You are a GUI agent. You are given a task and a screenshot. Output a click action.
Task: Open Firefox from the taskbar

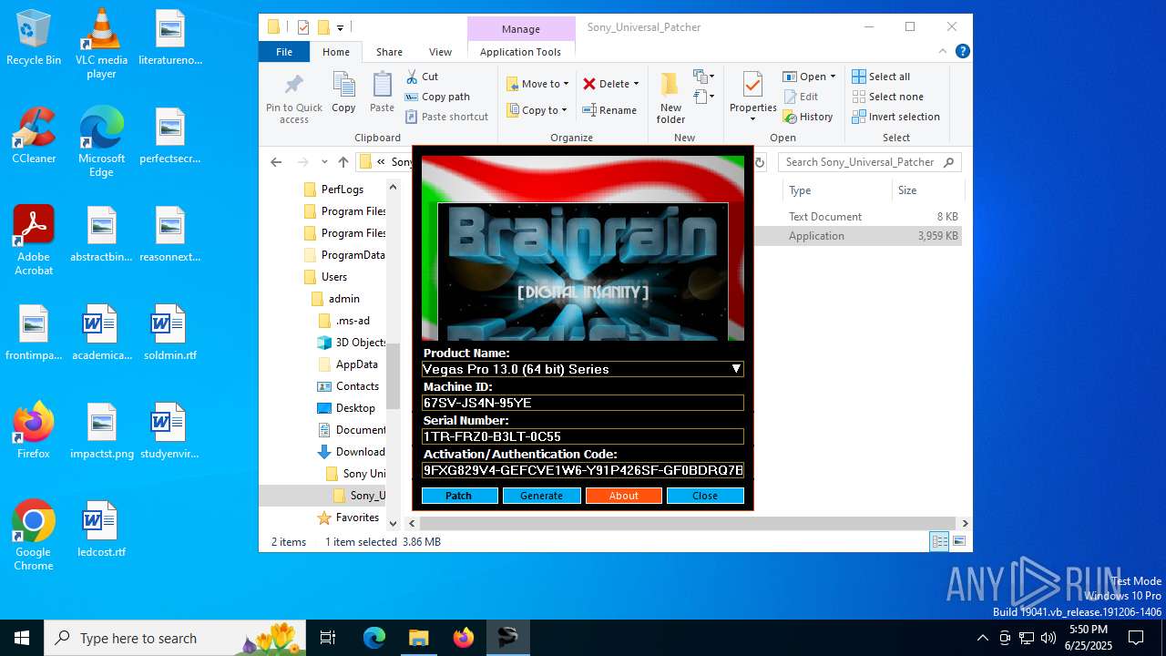tap(464, 638)
